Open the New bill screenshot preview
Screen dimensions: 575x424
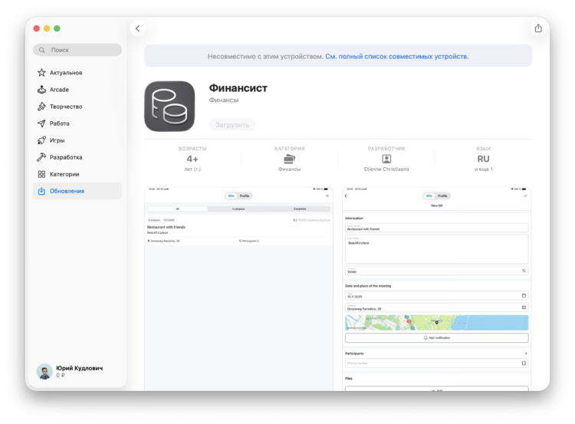click(x=436, y=288)
